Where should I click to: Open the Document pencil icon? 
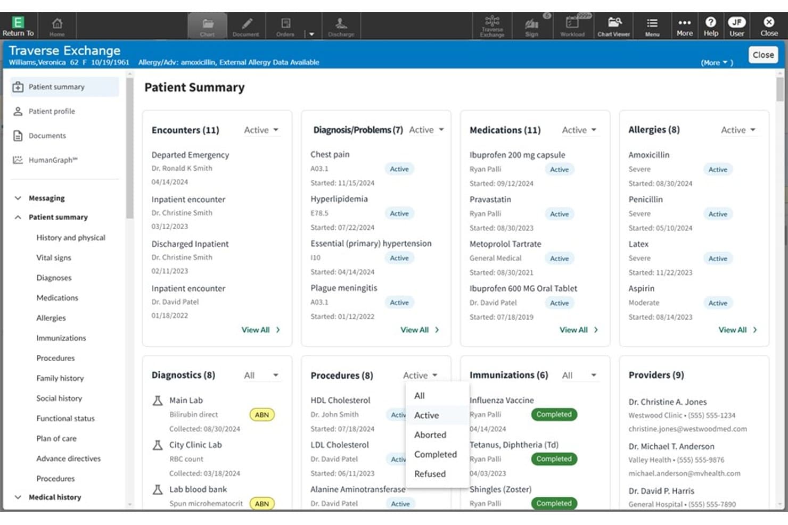pyautogui.click(x=245, y=26)
